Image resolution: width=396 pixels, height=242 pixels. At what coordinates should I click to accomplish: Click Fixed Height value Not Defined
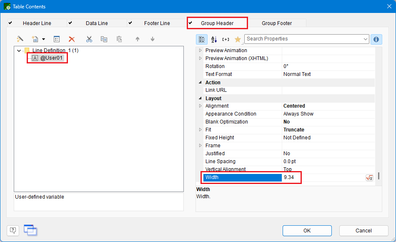(x=297, y=138)
